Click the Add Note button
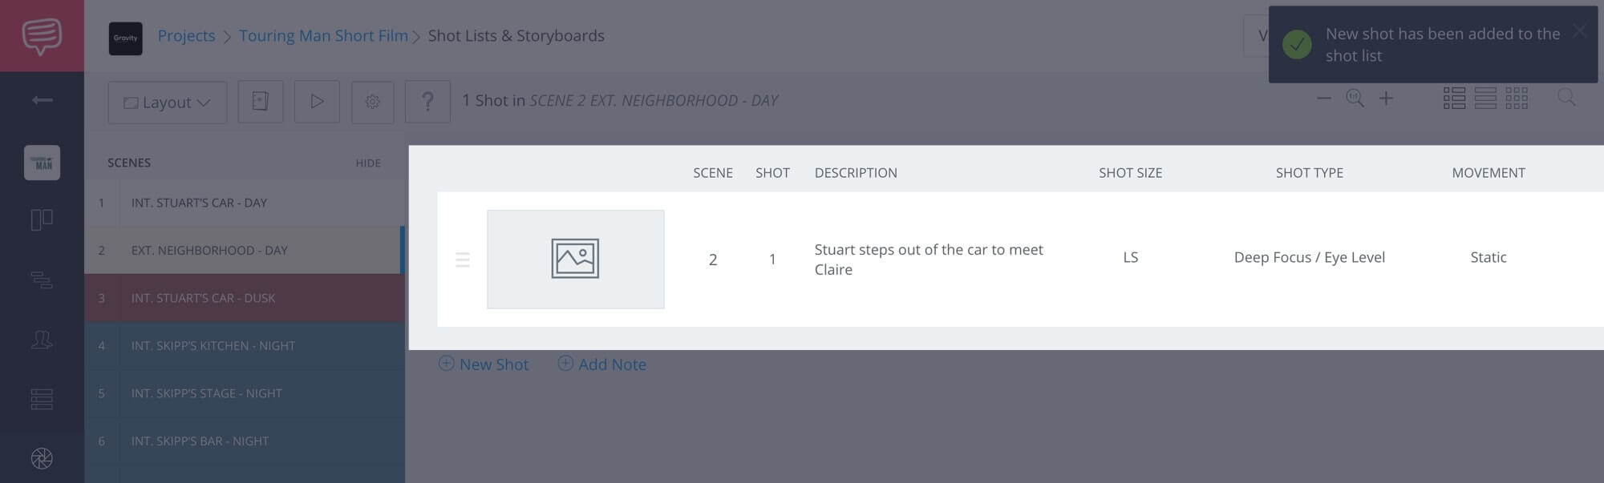1604x483 pixels. [601, 364]
